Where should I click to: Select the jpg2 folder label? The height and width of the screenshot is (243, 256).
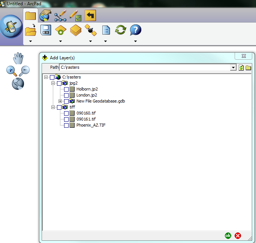[73, 83]
